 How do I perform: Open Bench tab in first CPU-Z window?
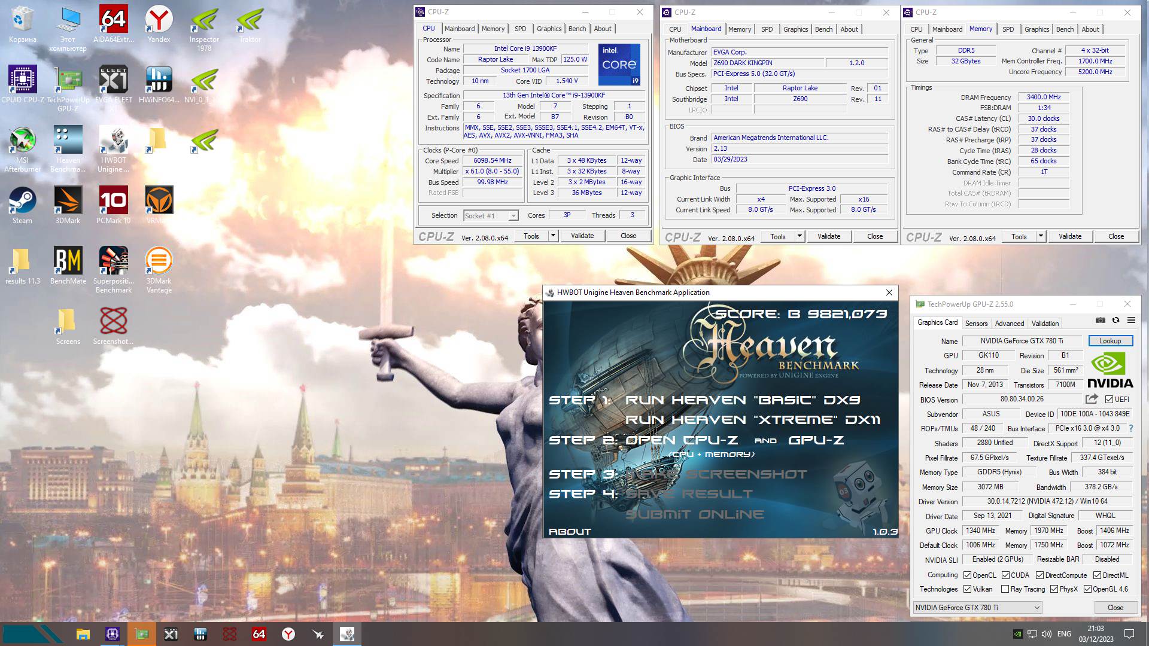pos(577,29)
